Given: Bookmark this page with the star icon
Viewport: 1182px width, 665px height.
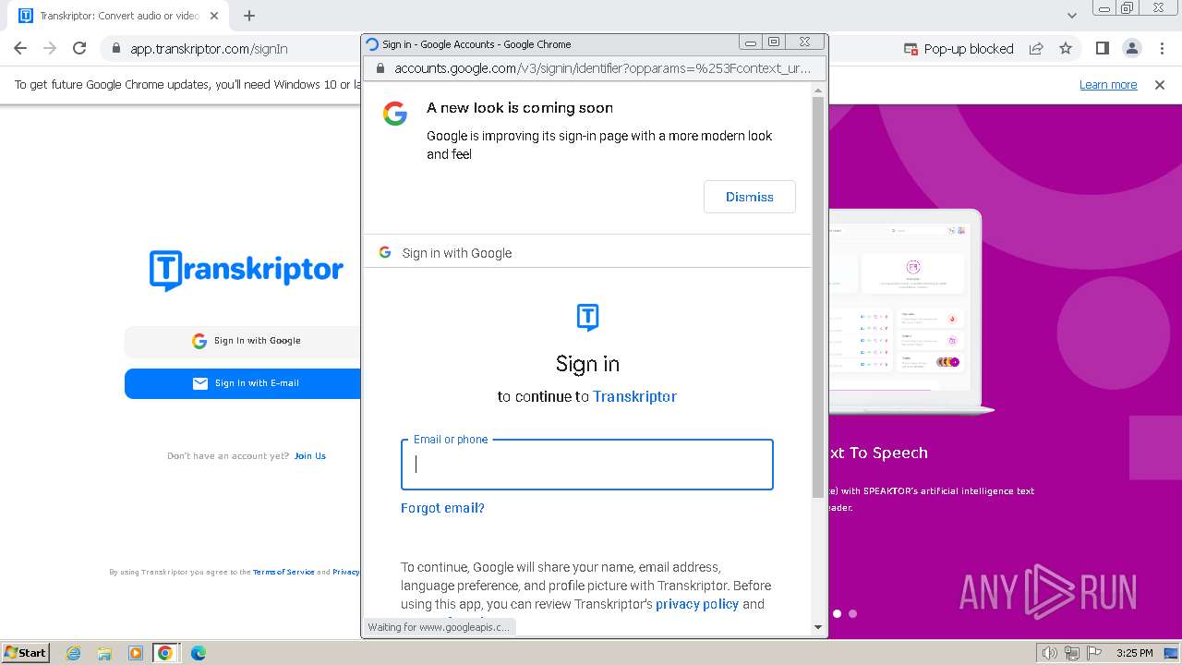Looking at the screenshot, I should pyautogui.click(x=1066, y=48).
